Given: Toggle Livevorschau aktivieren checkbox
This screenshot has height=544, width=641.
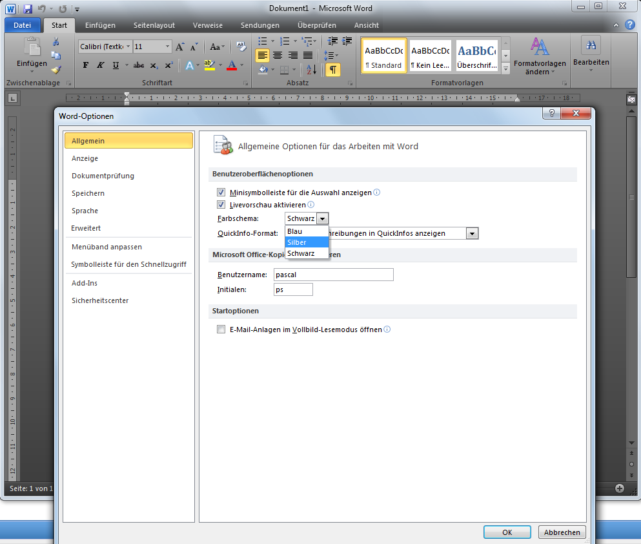Looking at the screenshot, I should (221, 205).
